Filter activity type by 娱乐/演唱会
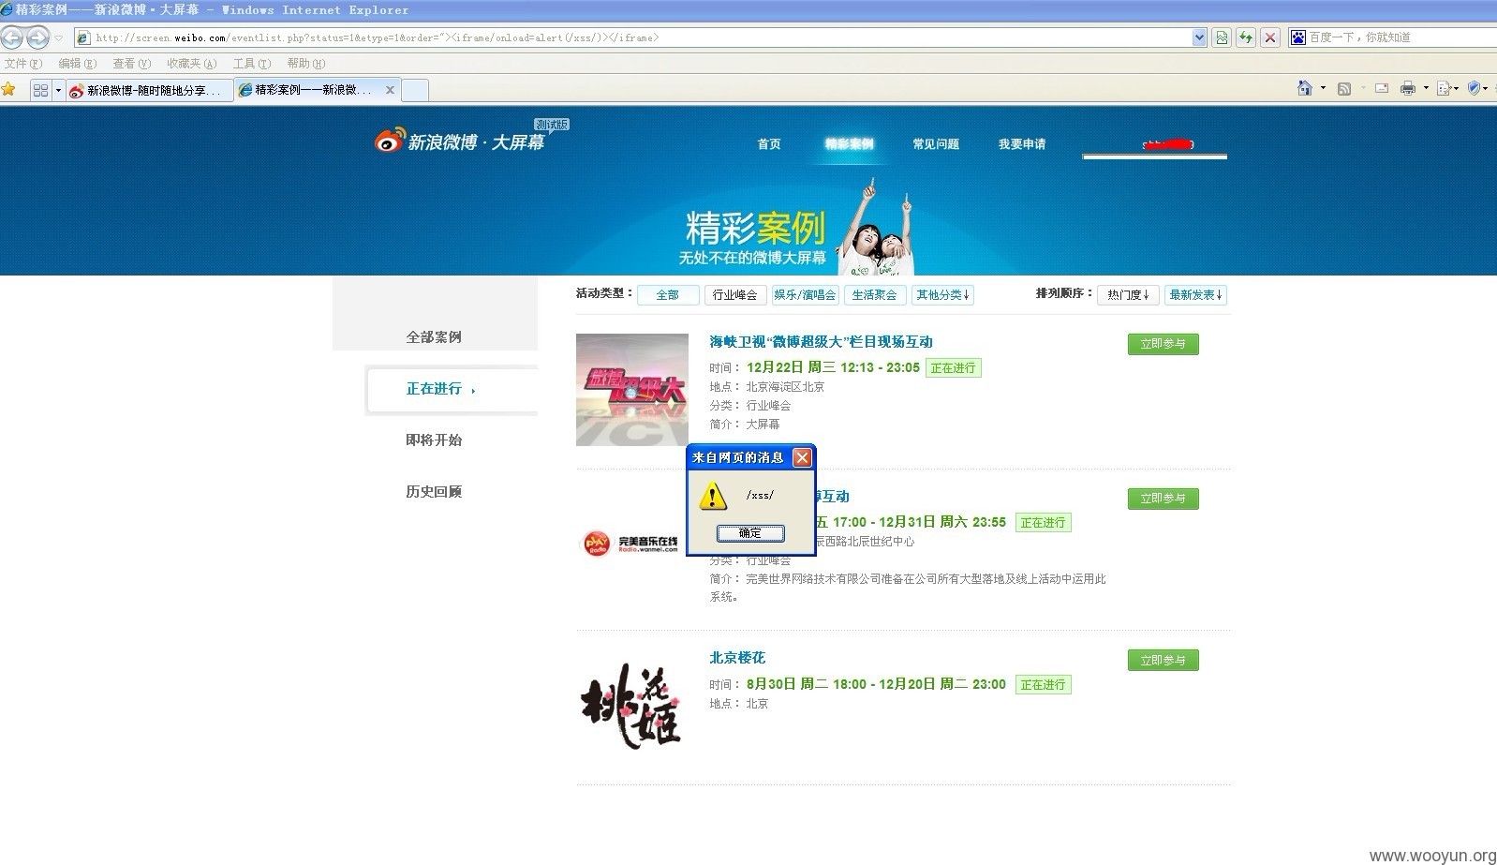The height and width of the screenshot is (865, 1497). click(805, 295)
